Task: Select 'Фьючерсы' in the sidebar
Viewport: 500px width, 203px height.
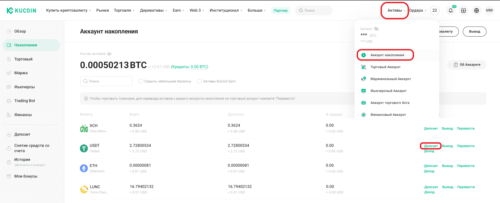Action: (31, 87)
